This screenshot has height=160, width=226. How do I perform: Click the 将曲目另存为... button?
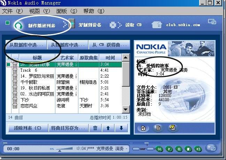[x=68, y=128]
